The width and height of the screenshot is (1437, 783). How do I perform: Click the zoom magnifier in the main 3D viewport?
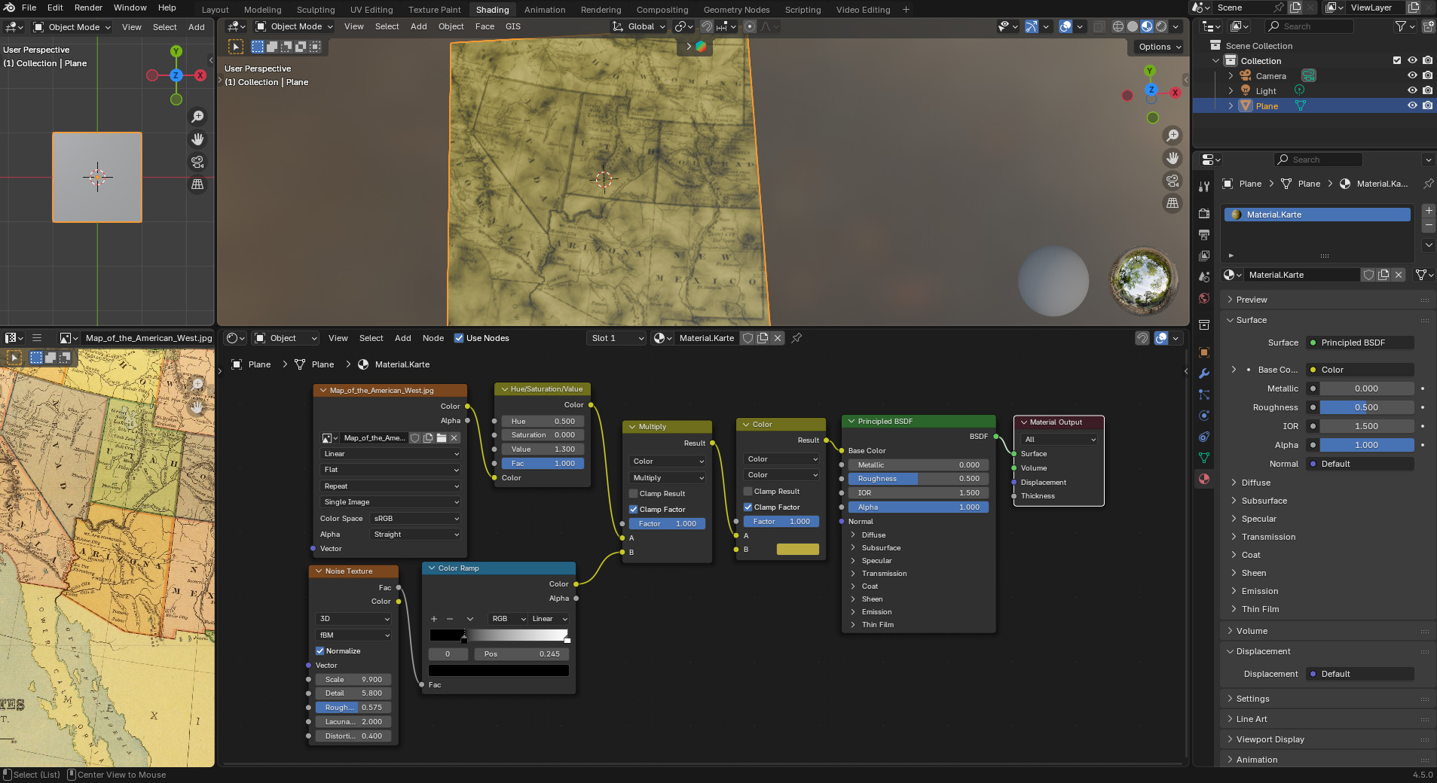click(x=1173, y=136)
